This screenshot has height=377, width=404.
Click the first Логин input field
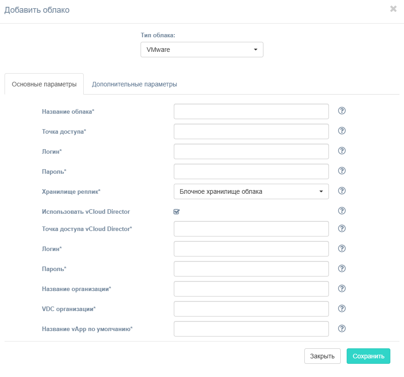pos(251,151)
